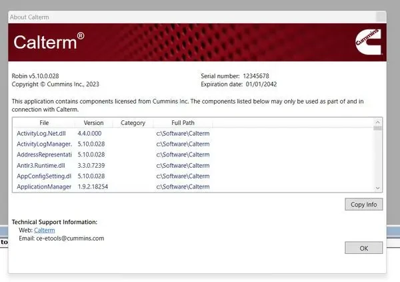Open the Calterm web link
The height and width of the screenshot is (282, 400).
pyautogui.click(x=45, y=230)
